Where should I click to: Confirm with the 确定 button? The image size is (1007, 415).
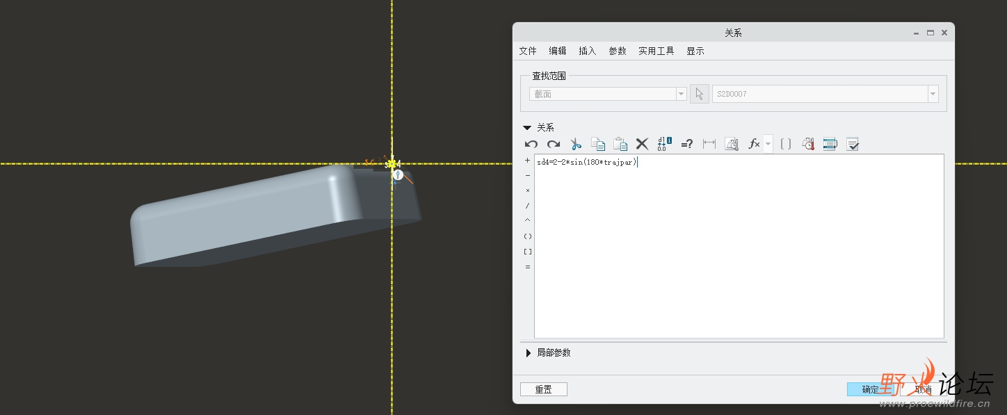(x=871, y=389)
